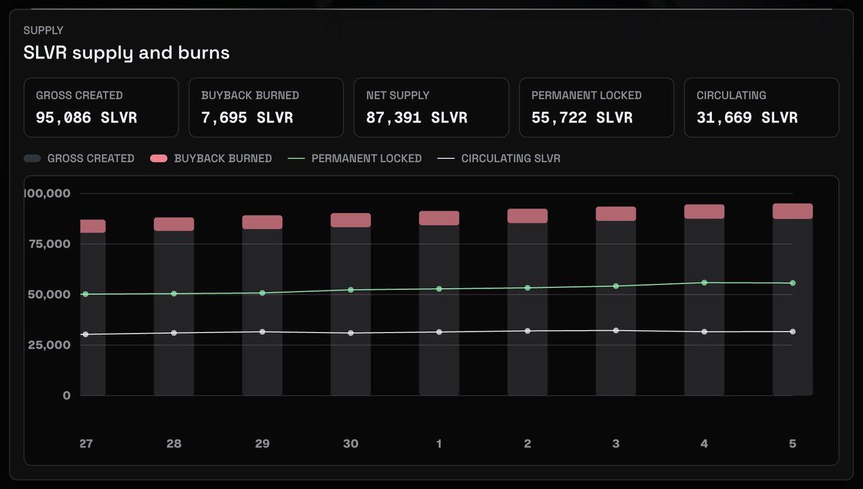This screenshot has width=863, height=489.
Task: Click the 25,000 y-axis label
Action: click(50, 345)
